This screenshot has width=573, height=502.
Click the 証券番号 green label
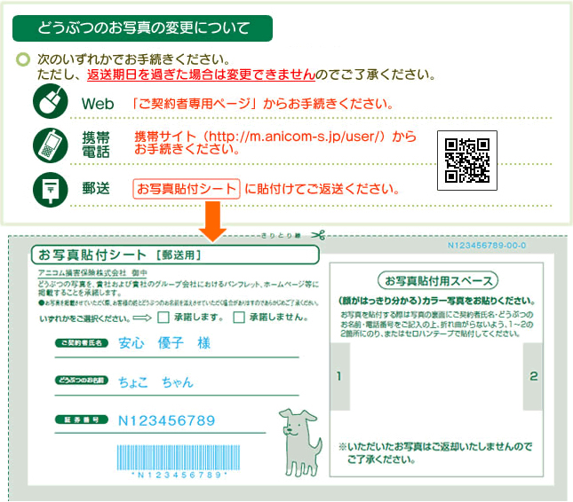coord(82,420)
